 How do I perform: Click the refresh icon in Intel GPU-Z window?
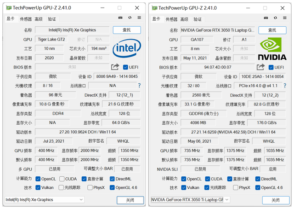click(x=130, y=17)
